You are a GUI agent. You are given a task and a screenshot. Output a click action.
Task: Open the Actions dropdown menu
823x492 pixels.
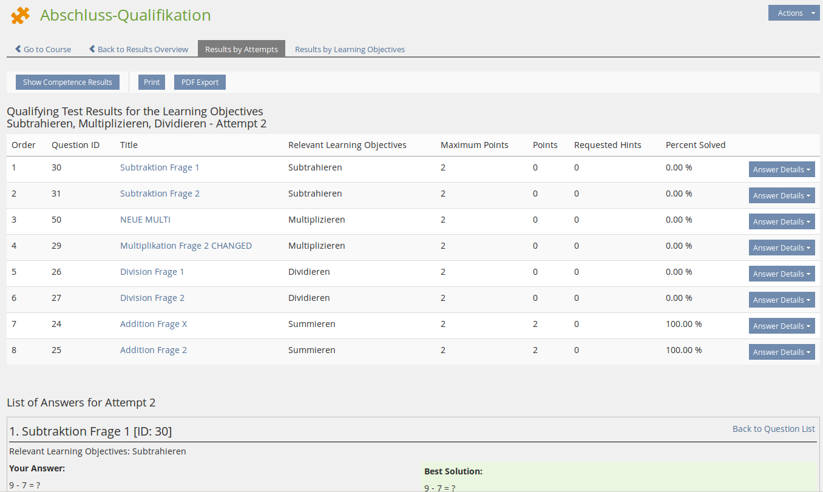click(793, 13)
